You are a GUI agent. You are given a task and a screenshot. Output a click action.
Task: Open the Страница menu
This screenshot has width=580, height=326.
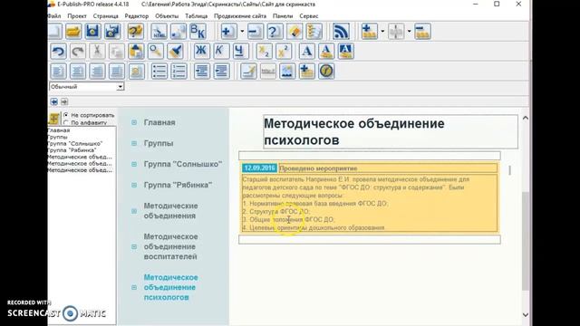coord(106,16)
